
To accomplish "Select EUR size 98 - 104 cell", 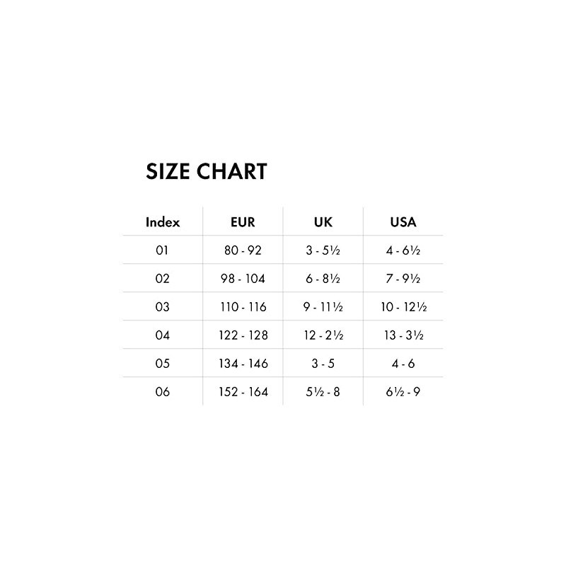I will click(x=243, y=279).
